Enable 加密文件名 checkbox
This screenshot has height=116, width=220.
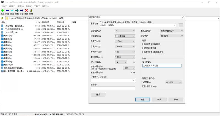(x=143, y=86)
